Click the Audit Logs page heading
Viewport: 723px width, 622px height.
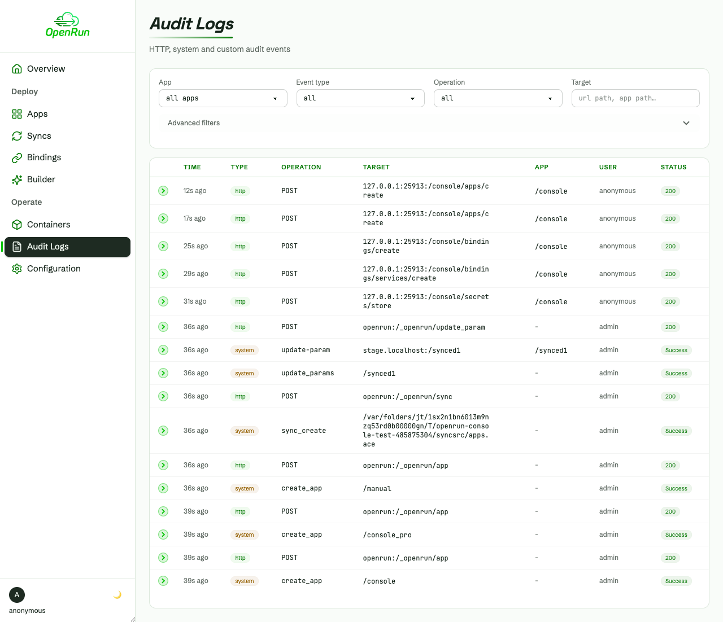191,24
